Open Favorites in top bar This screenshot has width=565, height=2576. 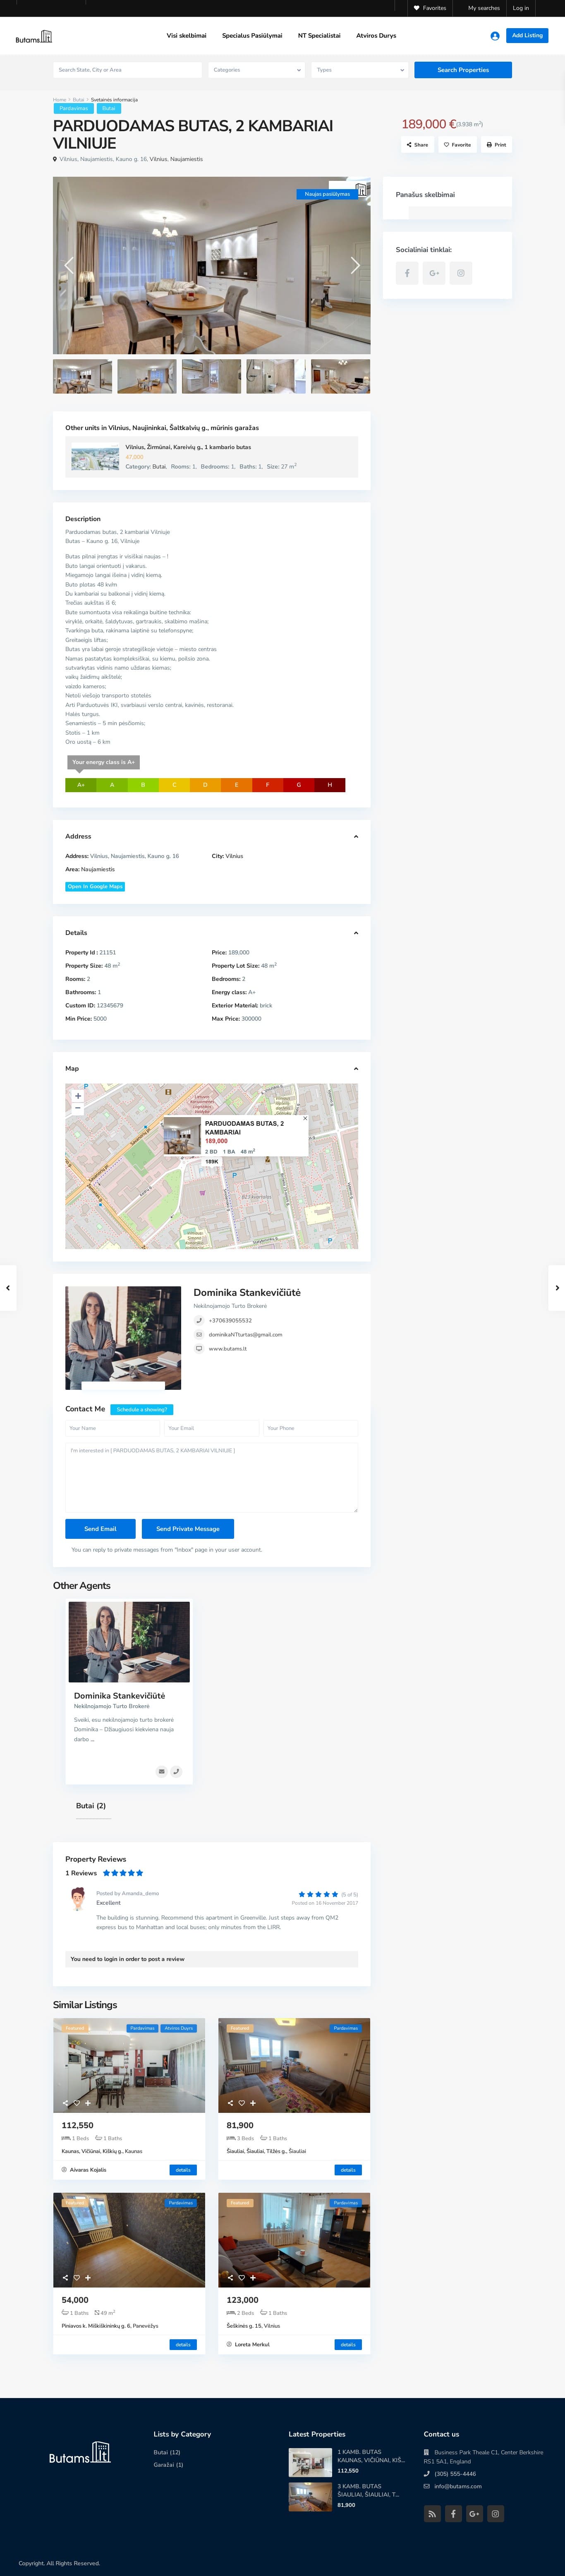pyautogui.click(x=430, y=8)
